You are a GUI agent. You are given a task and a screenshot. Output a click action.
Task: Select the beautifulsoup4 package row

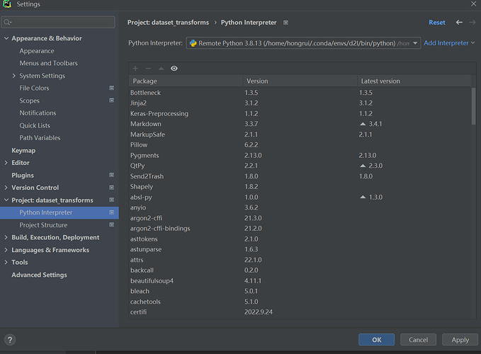[x=300, y=281]
